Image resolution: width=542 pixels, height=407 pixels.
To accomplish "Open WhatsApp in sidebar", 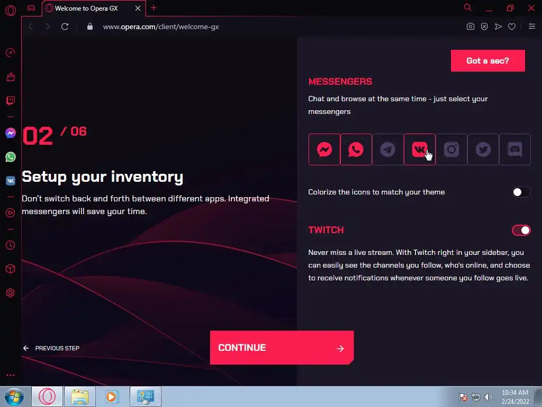I will tap(11, 157).
